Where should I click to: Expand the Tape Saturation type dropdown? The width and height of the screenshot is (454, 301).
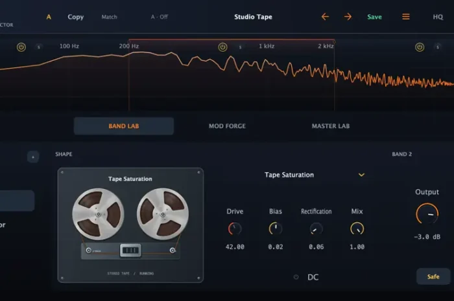pyautogui.click(x=361, y=175)
